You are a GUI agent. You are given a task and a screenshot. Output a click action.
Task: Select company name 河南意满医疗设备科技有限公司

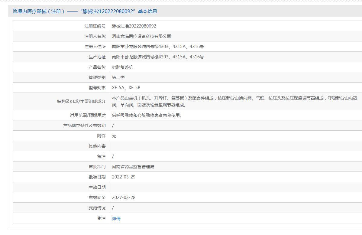tap(141, 36)
